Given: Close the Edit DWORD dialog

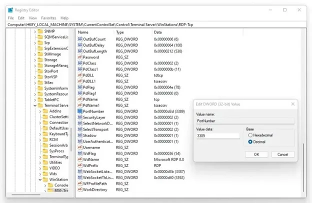Looking at the screenshot, I should (293, 104).
